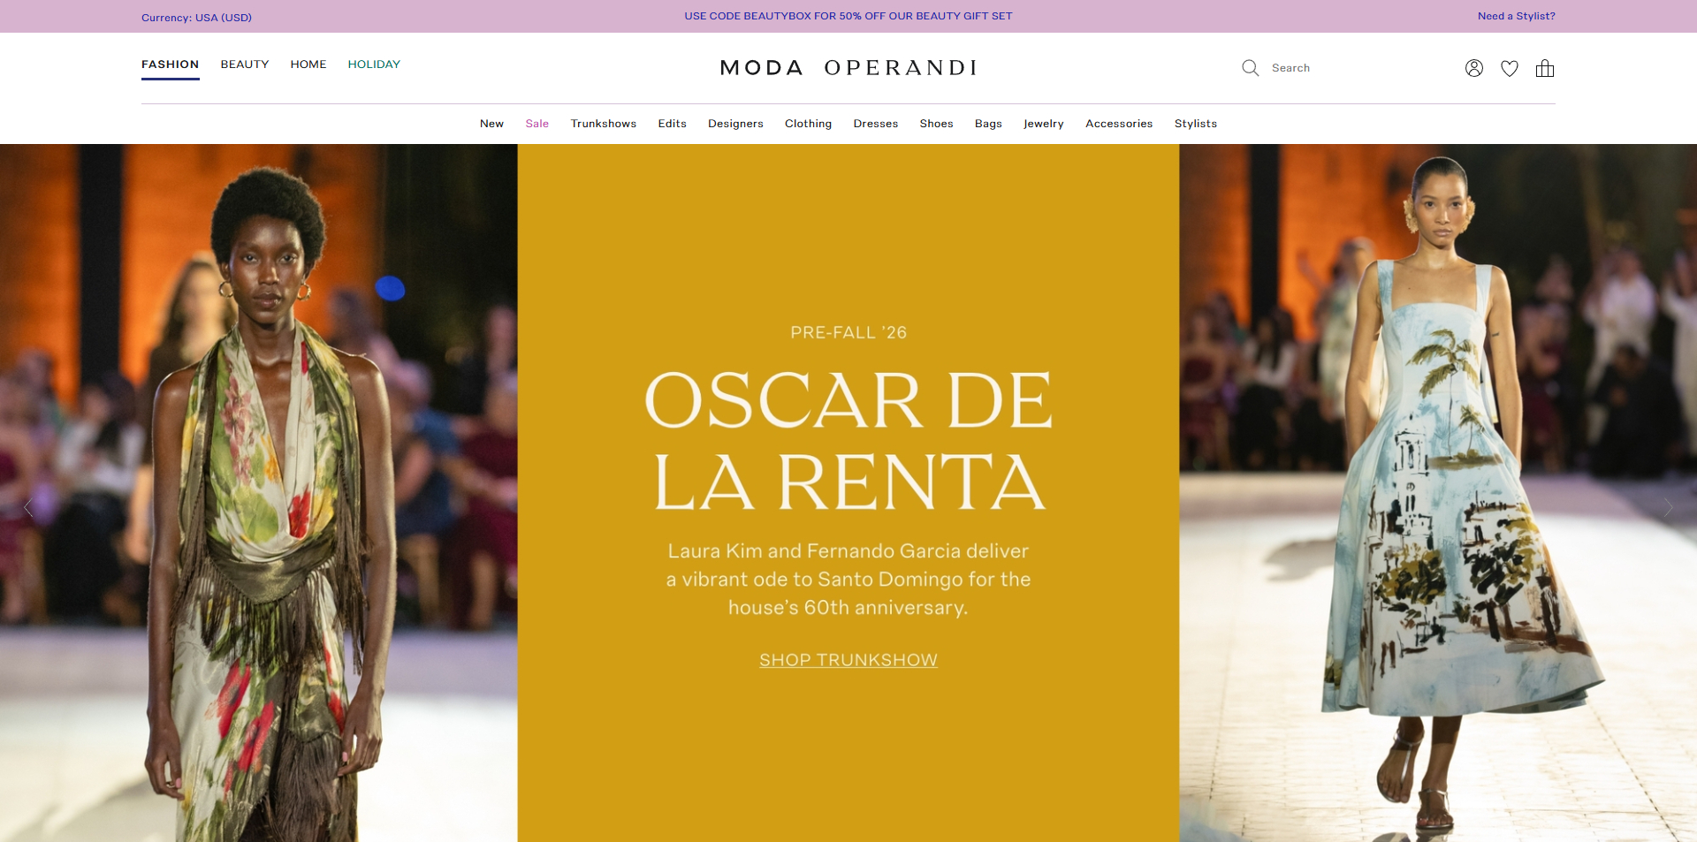Switch to the BEAUTY tab
The height and width of the screenshot is (842, 1697).
tap(244, 64)
